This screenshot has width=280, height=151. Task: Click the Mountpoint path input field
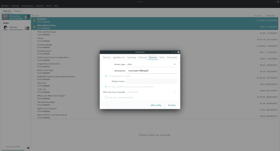151,71
